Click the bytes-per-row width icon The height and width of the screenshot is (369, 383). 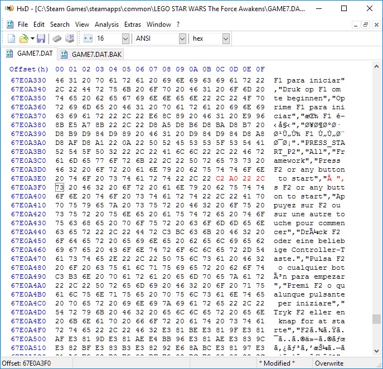click(88, 38)
